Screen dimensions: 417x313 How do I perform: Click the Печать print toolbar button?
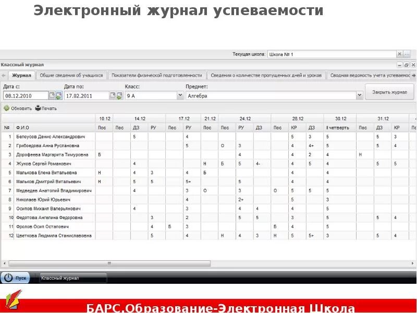click(x=46, y=109)
